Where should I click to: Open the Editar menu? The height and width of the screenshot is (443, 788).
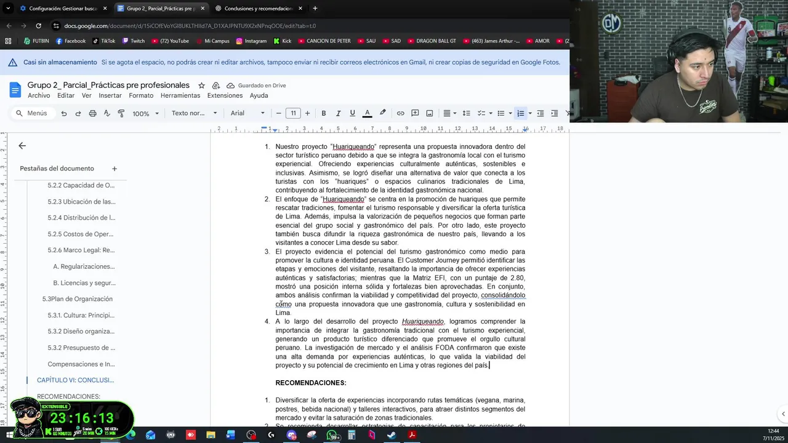(66, 95)
